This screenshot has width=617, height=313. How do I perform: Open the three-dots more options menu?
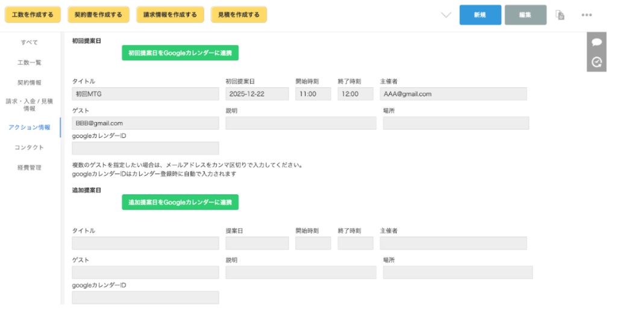(x=586, y=15)
